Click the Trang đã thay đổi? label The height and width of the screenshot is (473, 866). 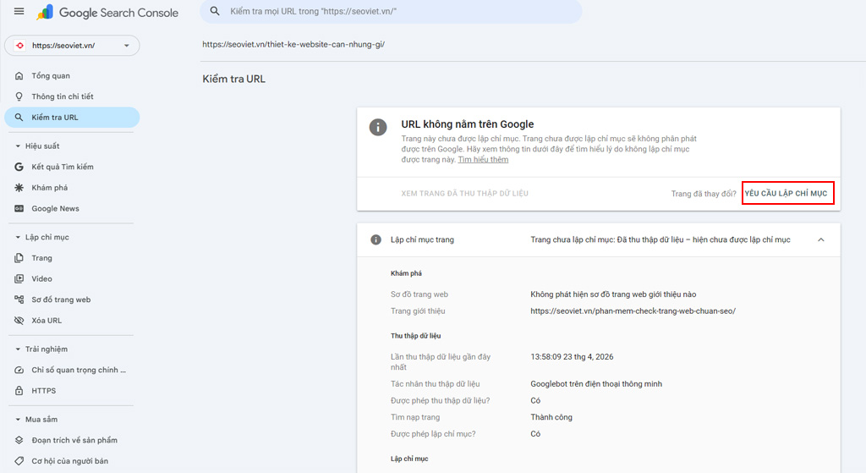click(703, 194)
